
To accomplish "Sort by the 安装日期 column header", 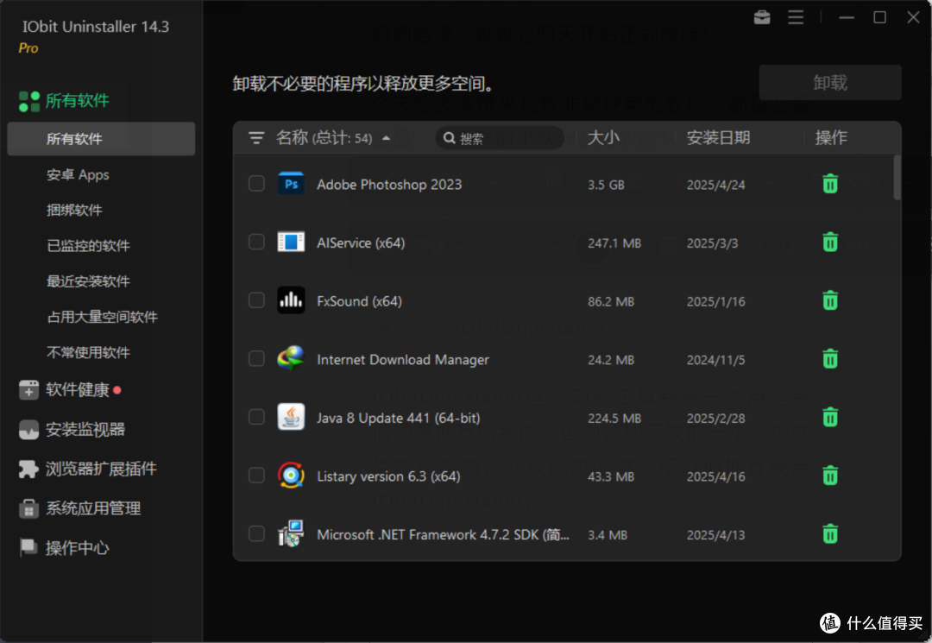I will (718, 138).
